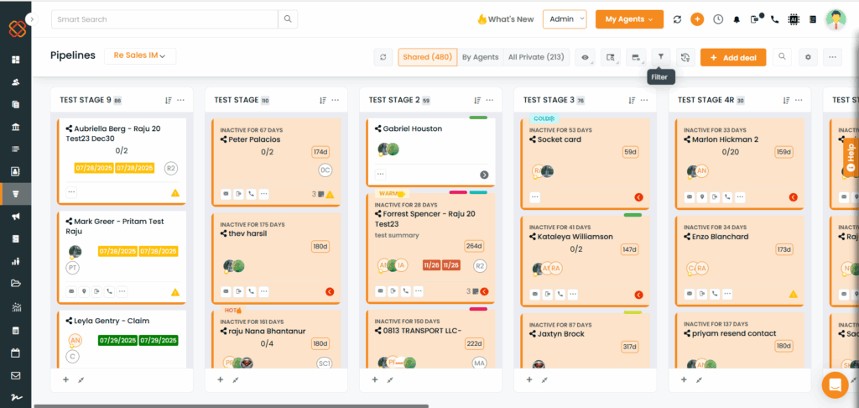
Task: Open the Kataleya Williamson deal
Action: (x=575, y=237)
